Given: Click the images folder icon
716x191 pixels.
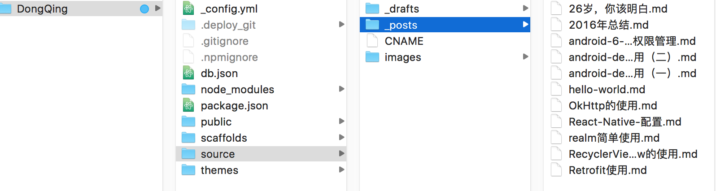Looking at the screenshot, I should [x=372, y=57].
